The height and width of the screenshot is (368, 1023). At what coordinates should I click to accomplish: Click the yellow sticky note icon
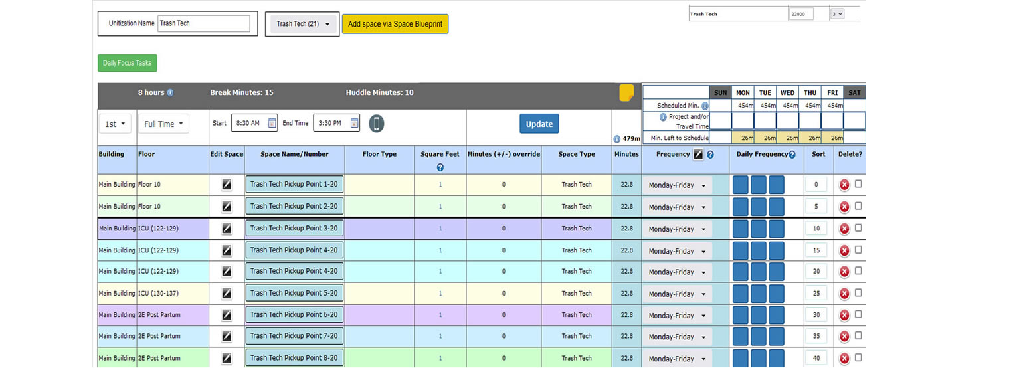(626, 93)
